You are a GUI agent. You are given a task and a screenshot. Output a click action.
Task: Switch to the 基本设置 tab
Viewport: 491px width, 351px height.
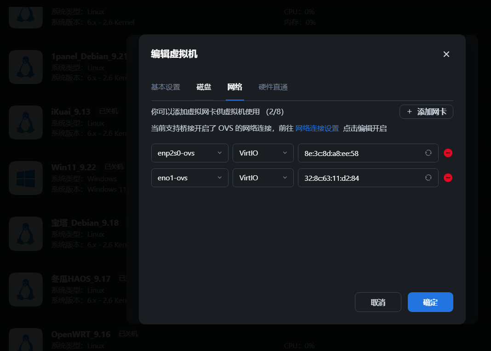pos(166,87)
